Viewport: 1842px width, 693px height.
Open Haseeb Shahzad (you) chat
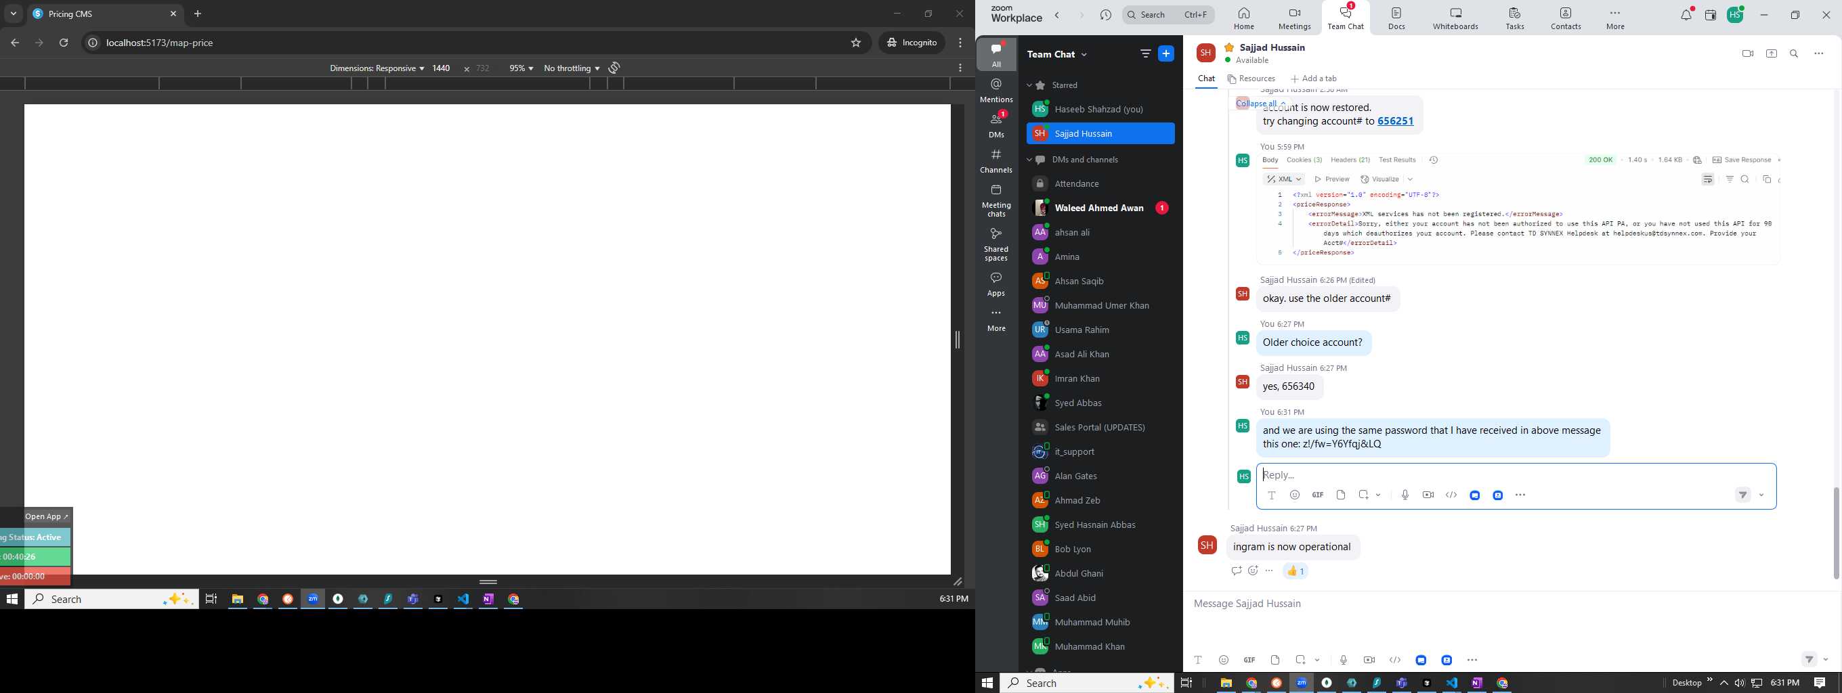coord(1100,110)
